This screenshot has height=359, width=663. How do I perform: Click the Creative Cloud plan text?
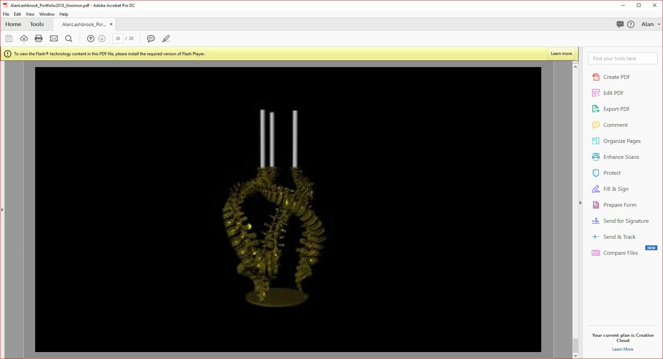(623, 338)
